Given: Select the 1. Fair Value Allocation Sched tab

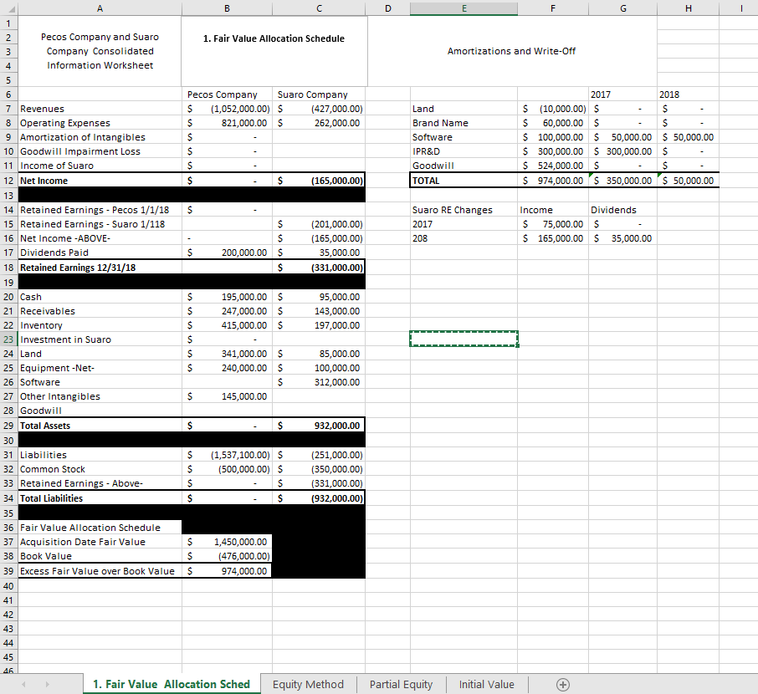Looking at the screenshot, I should point(172,684).
